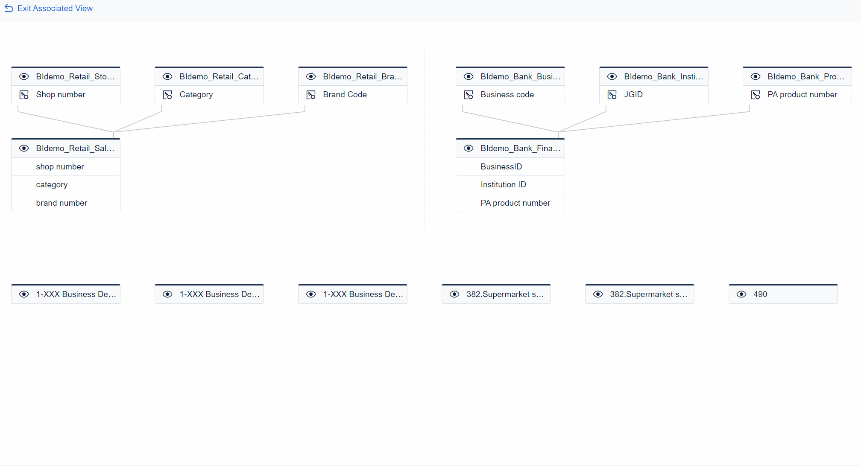This screenshot has height=466, width=861.
Task: Toggle eye icon on the 490 table
Action: [x=742, y=294]
